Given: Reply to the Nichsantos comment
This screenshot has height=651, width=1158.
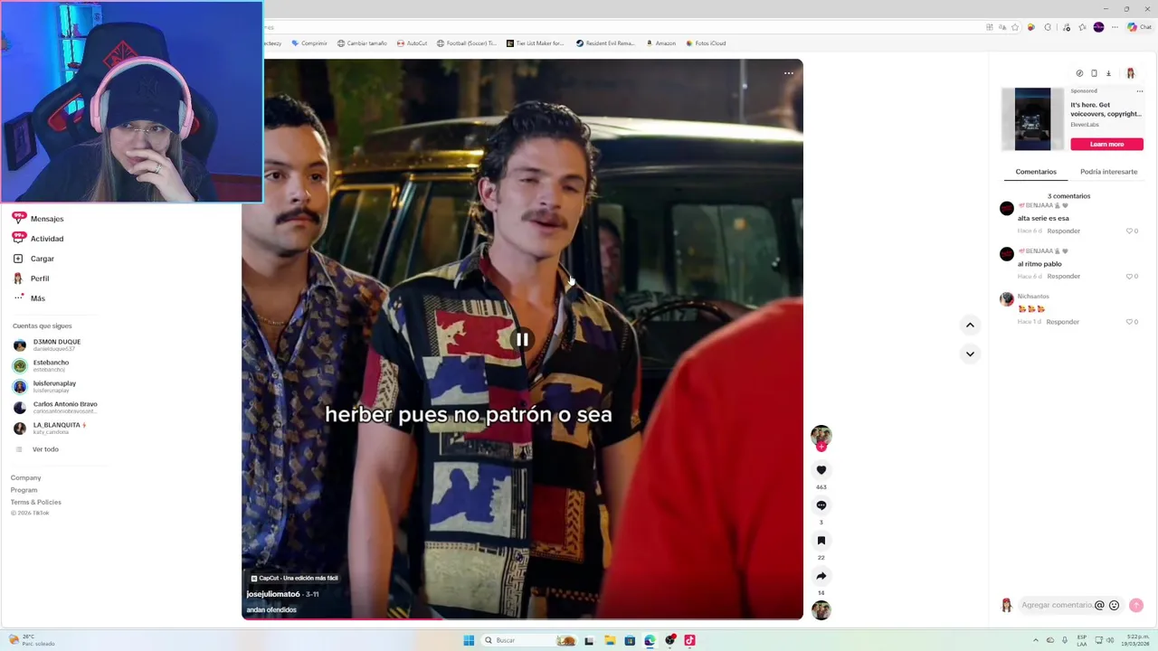Looking at the screenshot, I should [1063, 322].
